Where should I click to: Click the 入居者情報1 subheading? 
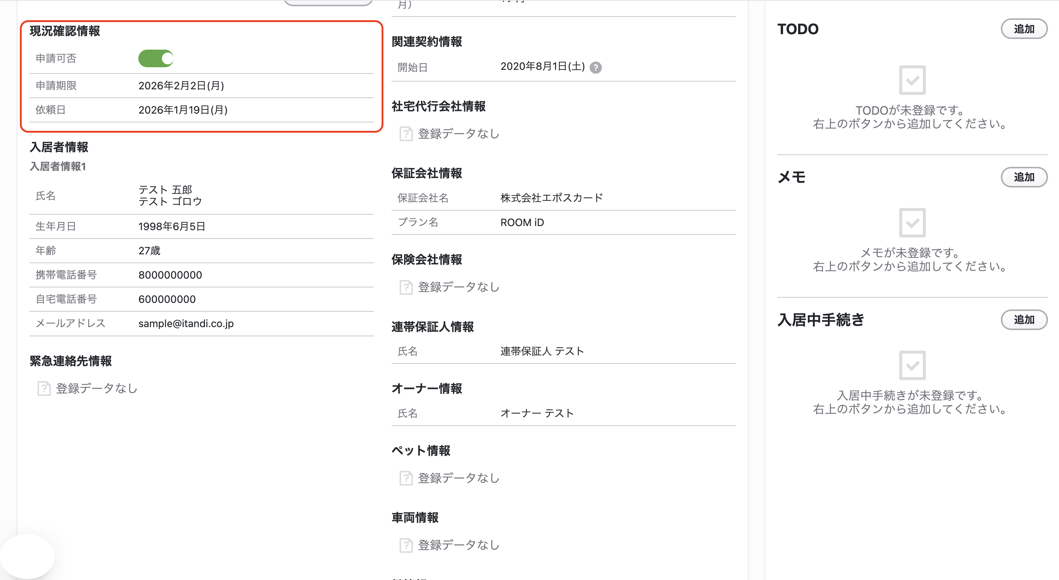click(57, 167)
